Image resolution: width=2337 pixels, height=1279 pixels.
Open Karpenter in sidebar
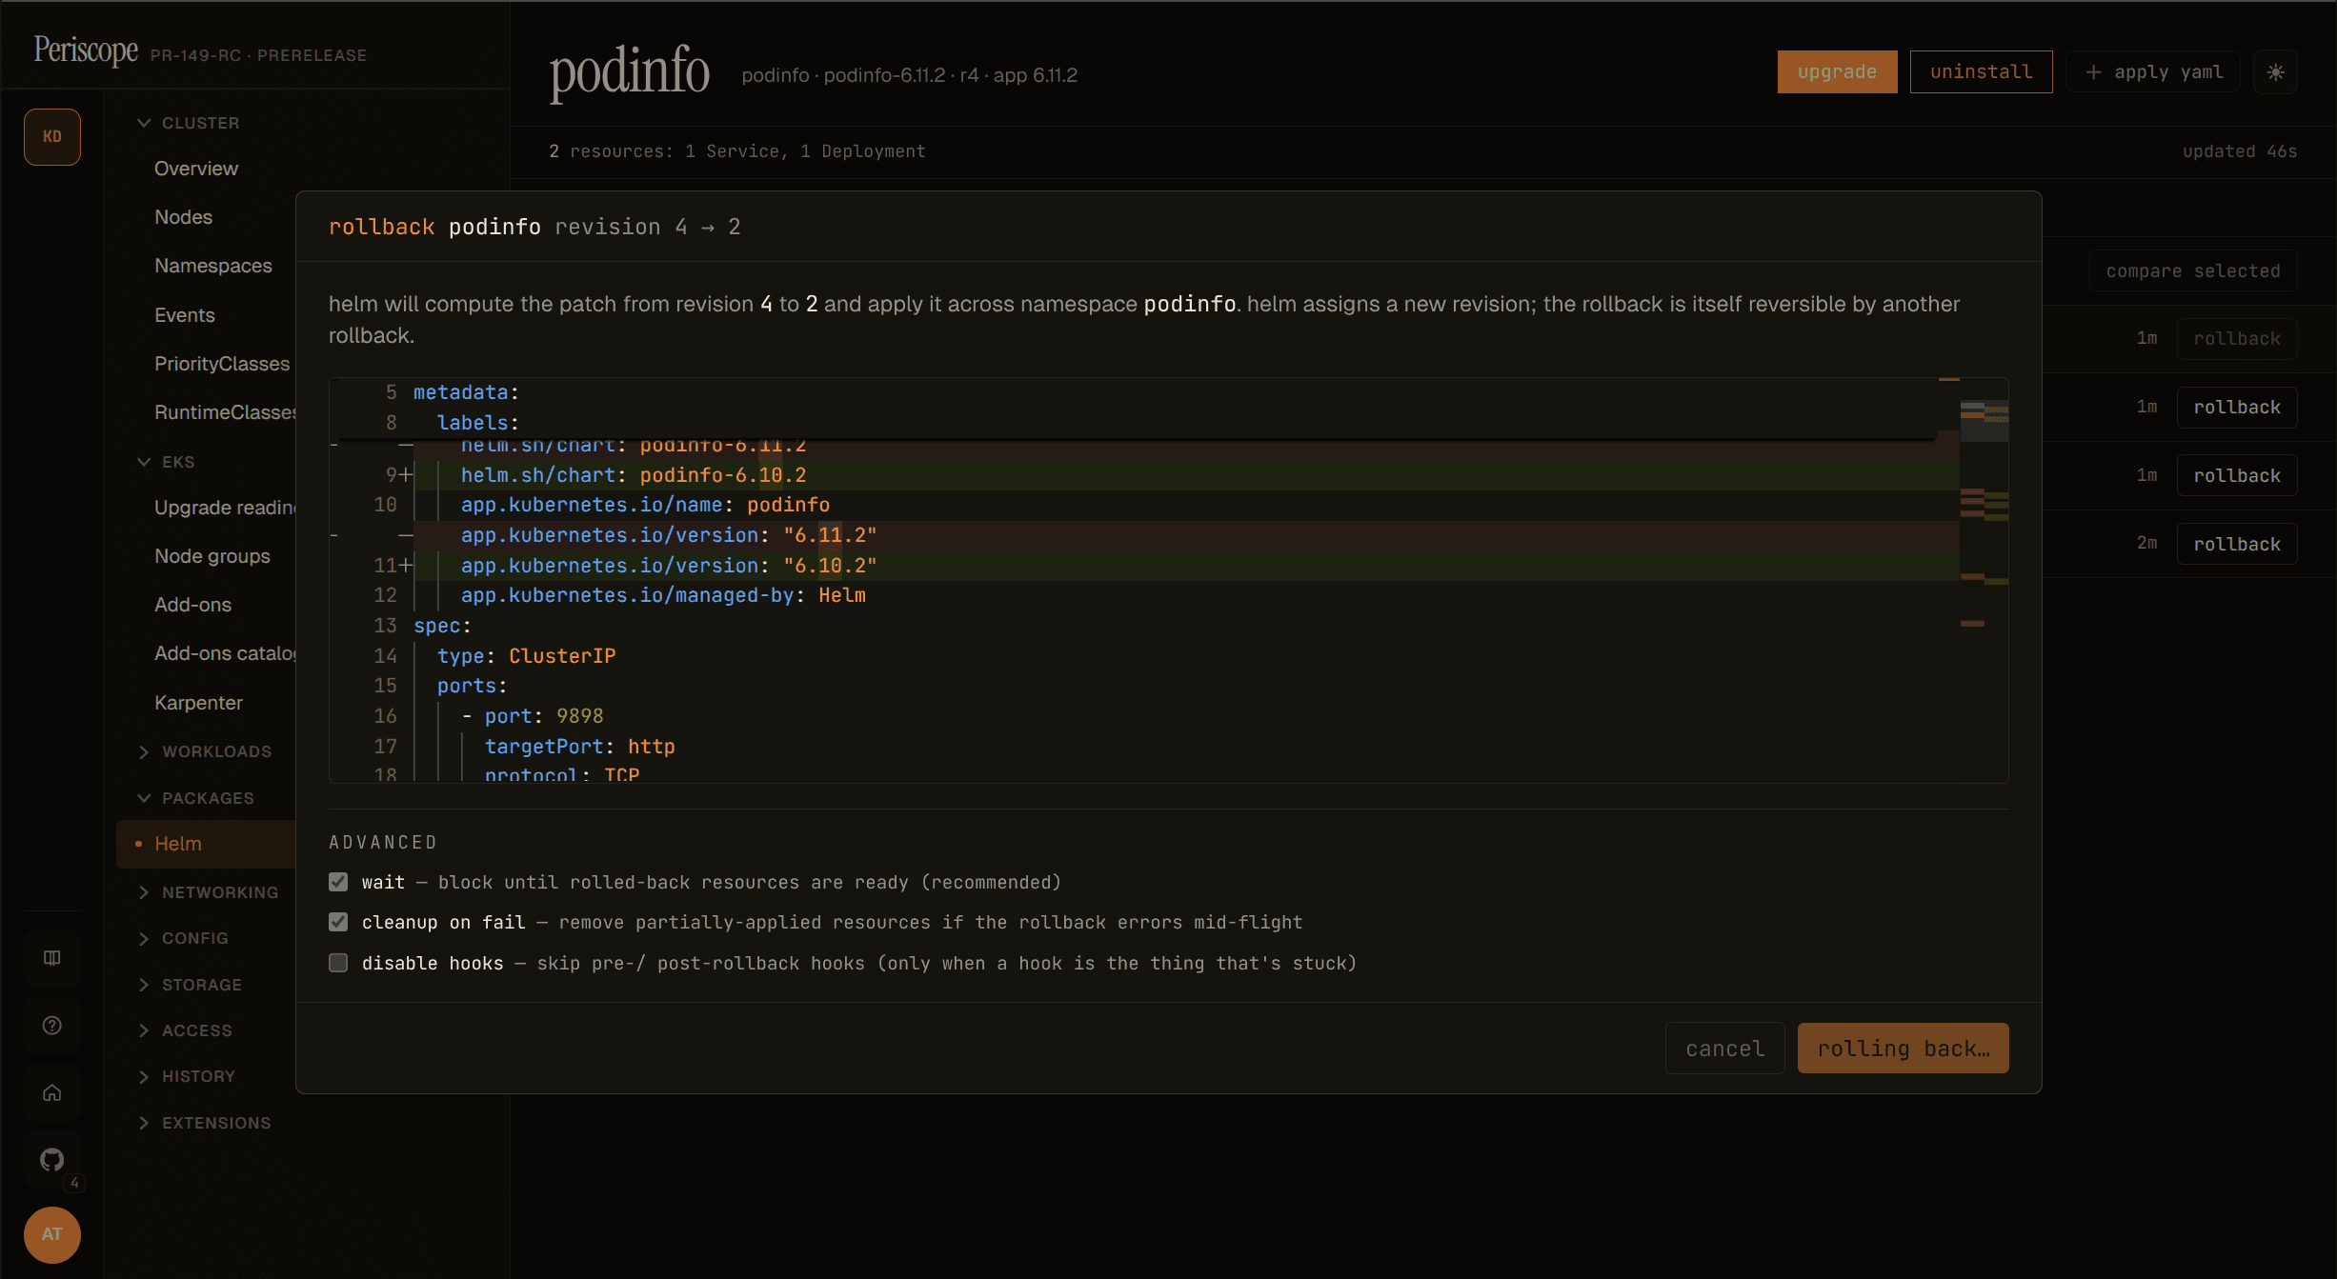tap(198, 703)
